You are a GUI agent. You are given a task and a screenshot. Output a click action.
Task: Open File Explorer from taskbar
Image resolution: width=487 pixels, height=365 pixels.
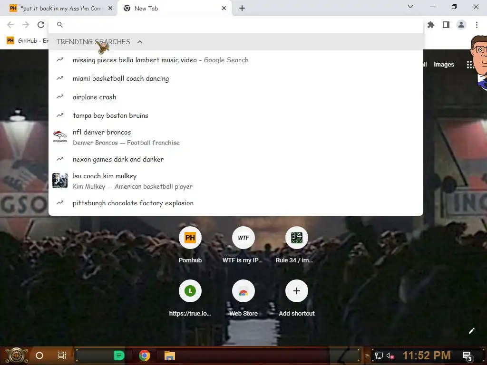coord(170,355)
